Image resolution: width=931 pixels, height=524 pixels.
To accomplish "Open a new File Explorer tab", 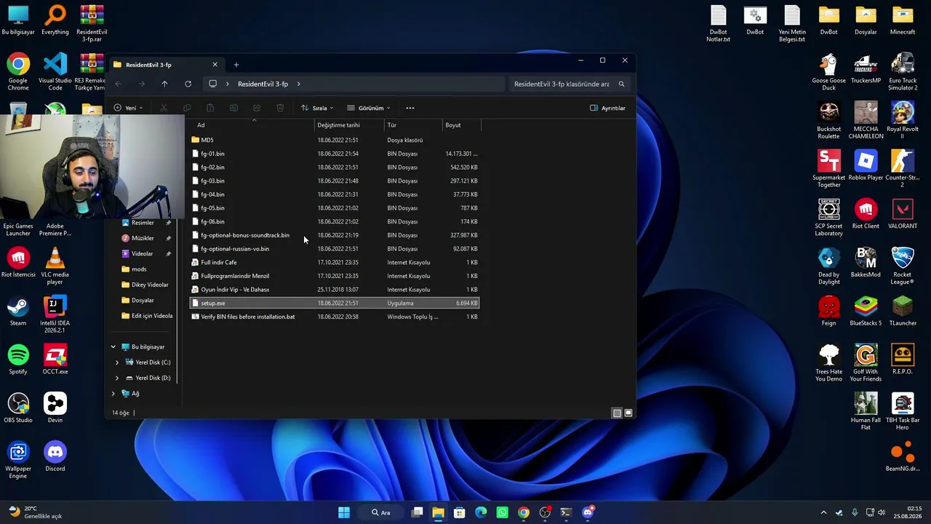I will (x=236, y=65).
